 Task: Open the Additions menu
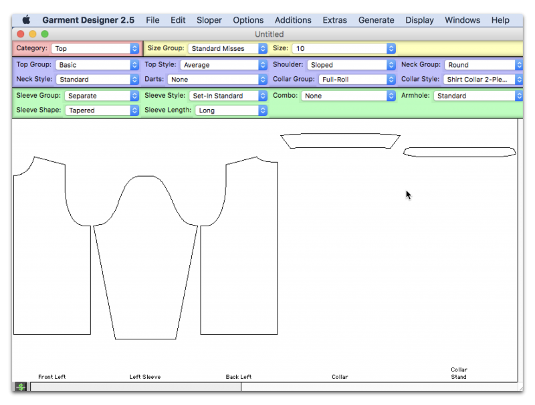(293, 20)
